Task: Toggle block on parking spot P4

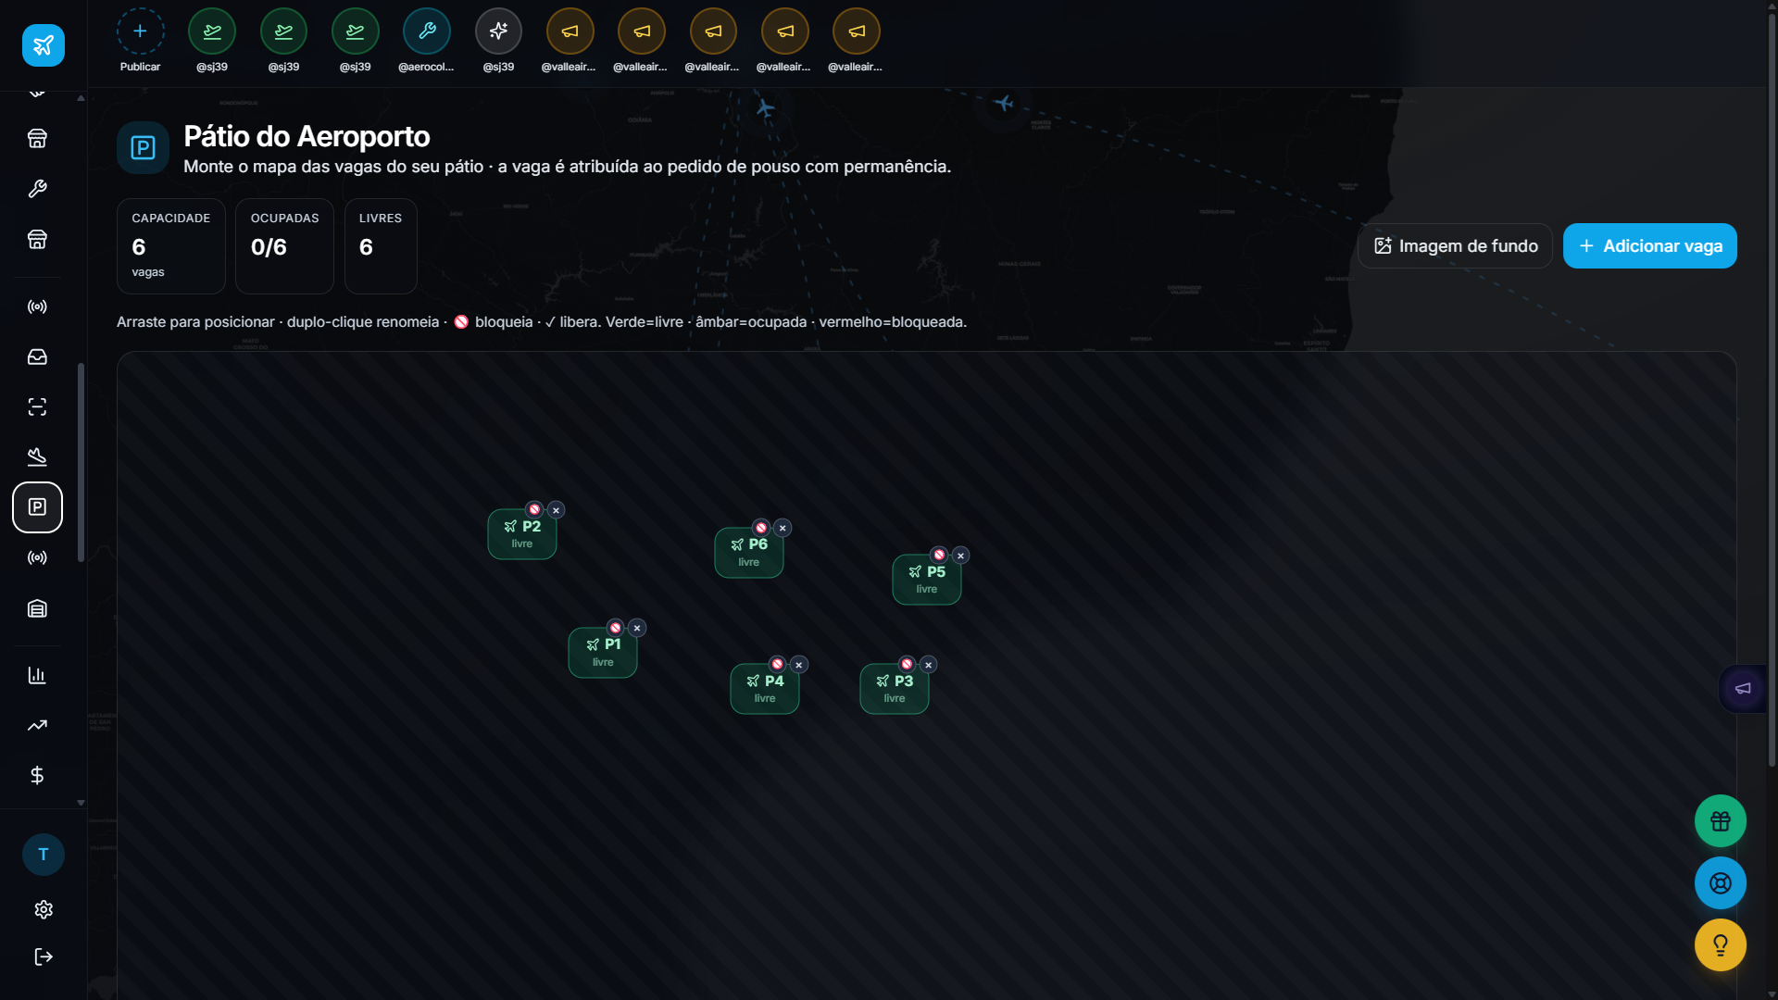Action: click(x=778, y=664)
